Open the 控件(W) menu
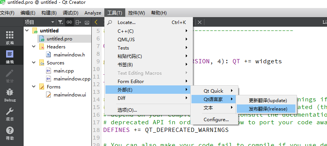This screenshot has width=327, height=146. pyautogui.click(x=137, y=13)
